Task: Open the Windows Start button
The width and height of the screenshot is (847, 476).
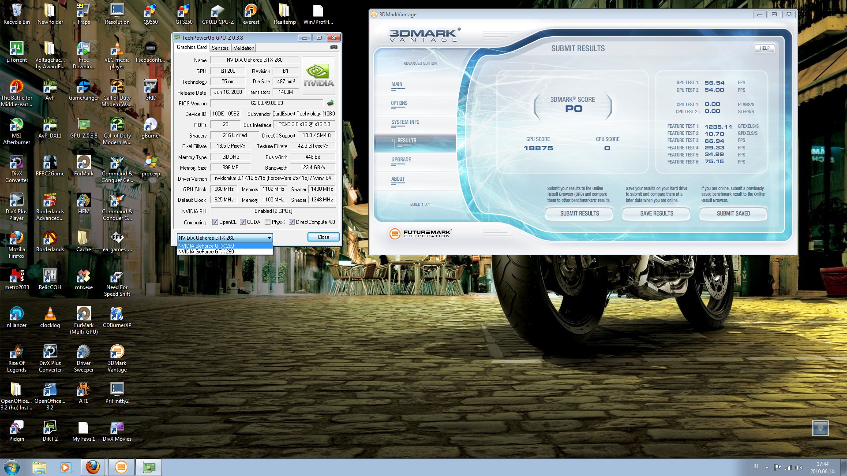Action: [x=11, y=467]
